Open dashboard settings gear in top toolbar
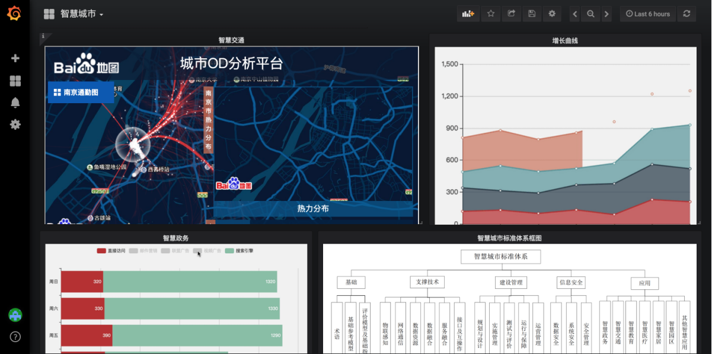 point(552,14)
